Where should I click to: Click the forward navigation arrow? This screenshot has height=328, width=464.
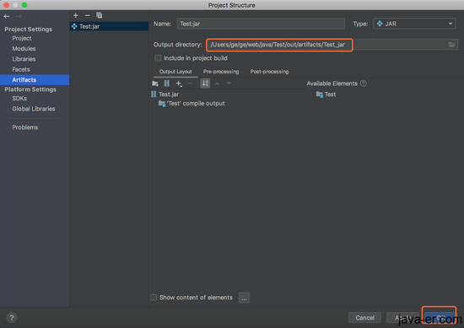[19, 16]
